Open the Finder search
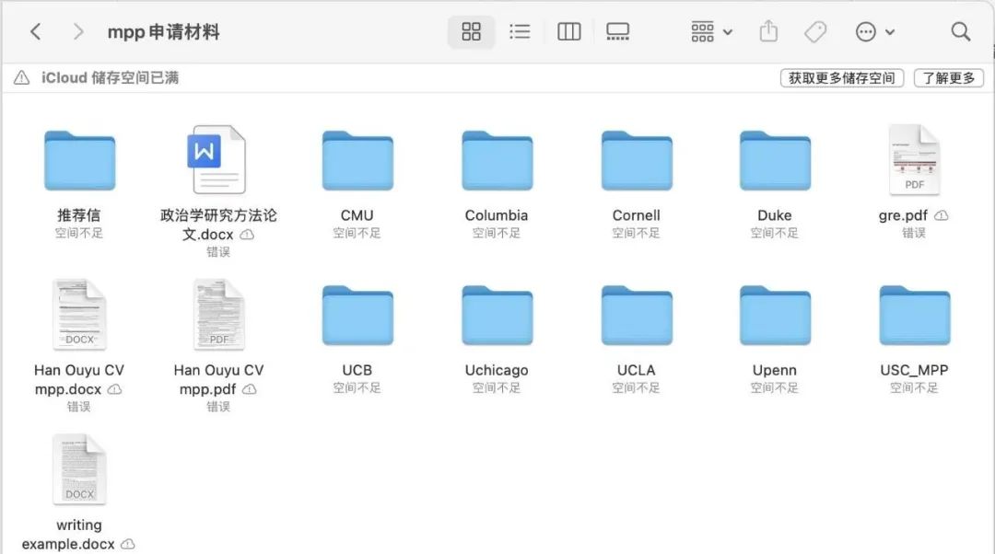The width and height of the screenshot is (995, 554). 961,31
